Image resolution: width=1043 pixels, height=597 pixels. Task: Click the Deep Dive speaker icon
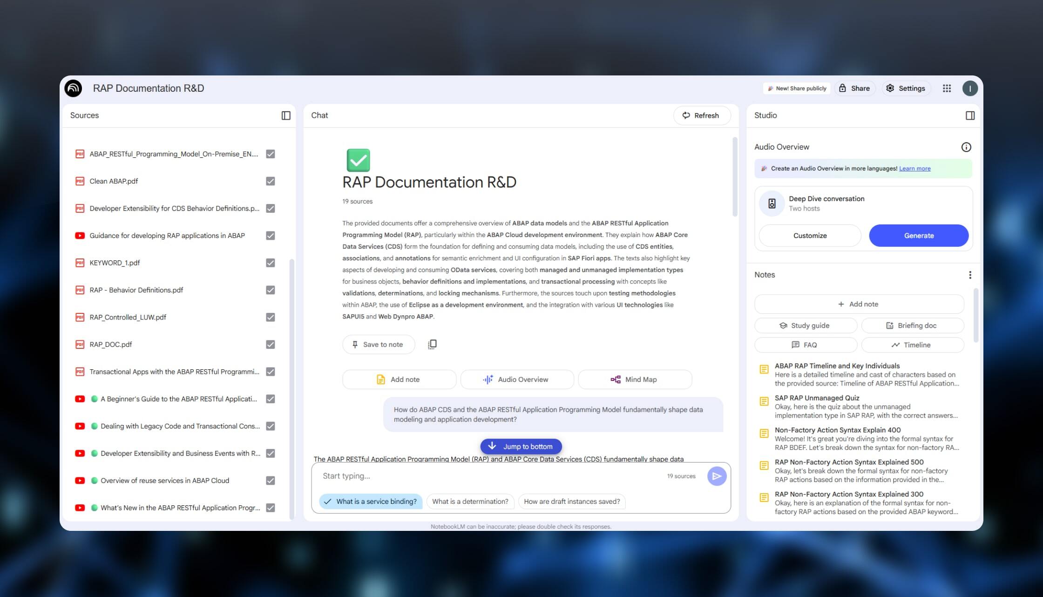(x=772, y=204)
